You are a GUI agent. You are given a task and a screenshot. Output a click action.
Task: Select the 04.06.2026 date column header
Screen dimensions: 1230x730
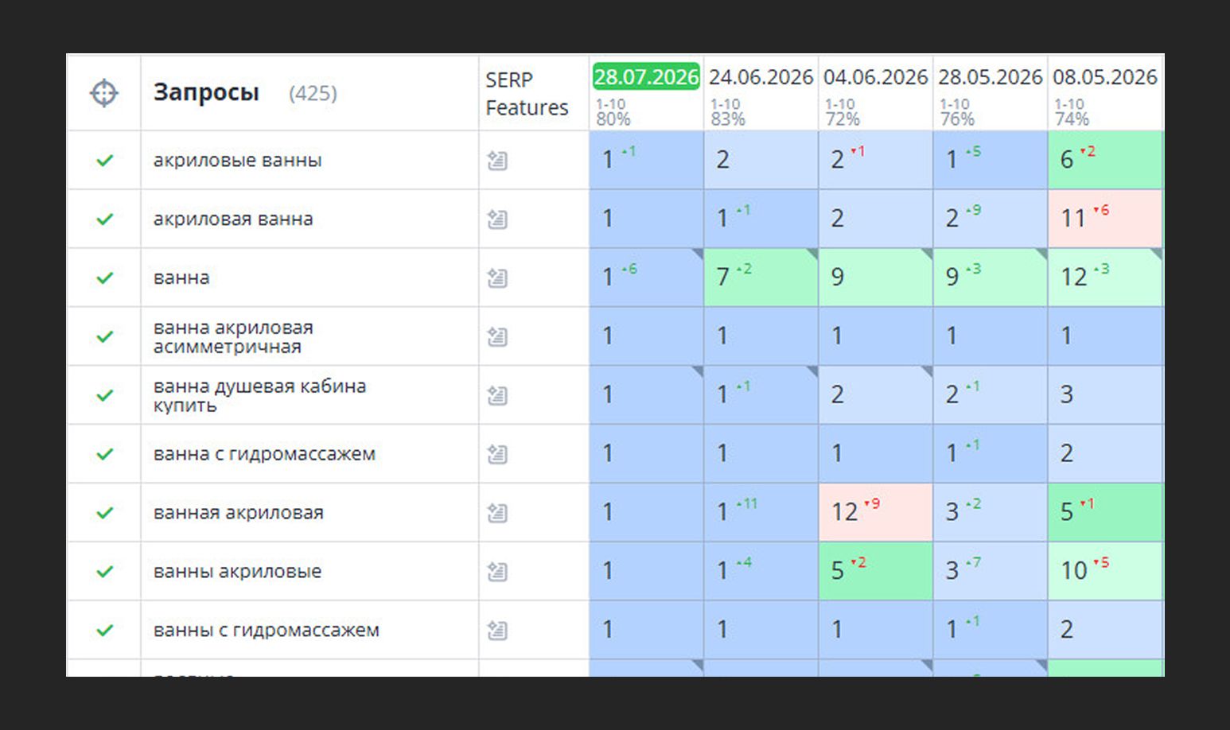(875, 77)
